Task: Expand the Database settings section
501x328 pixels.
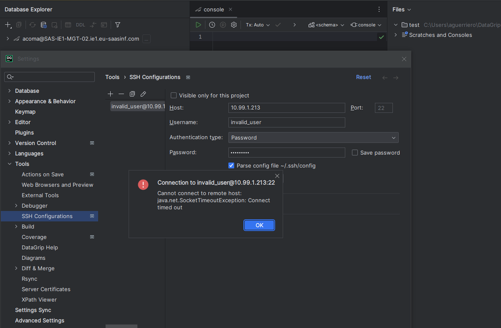Action: [x=10, y=91]
